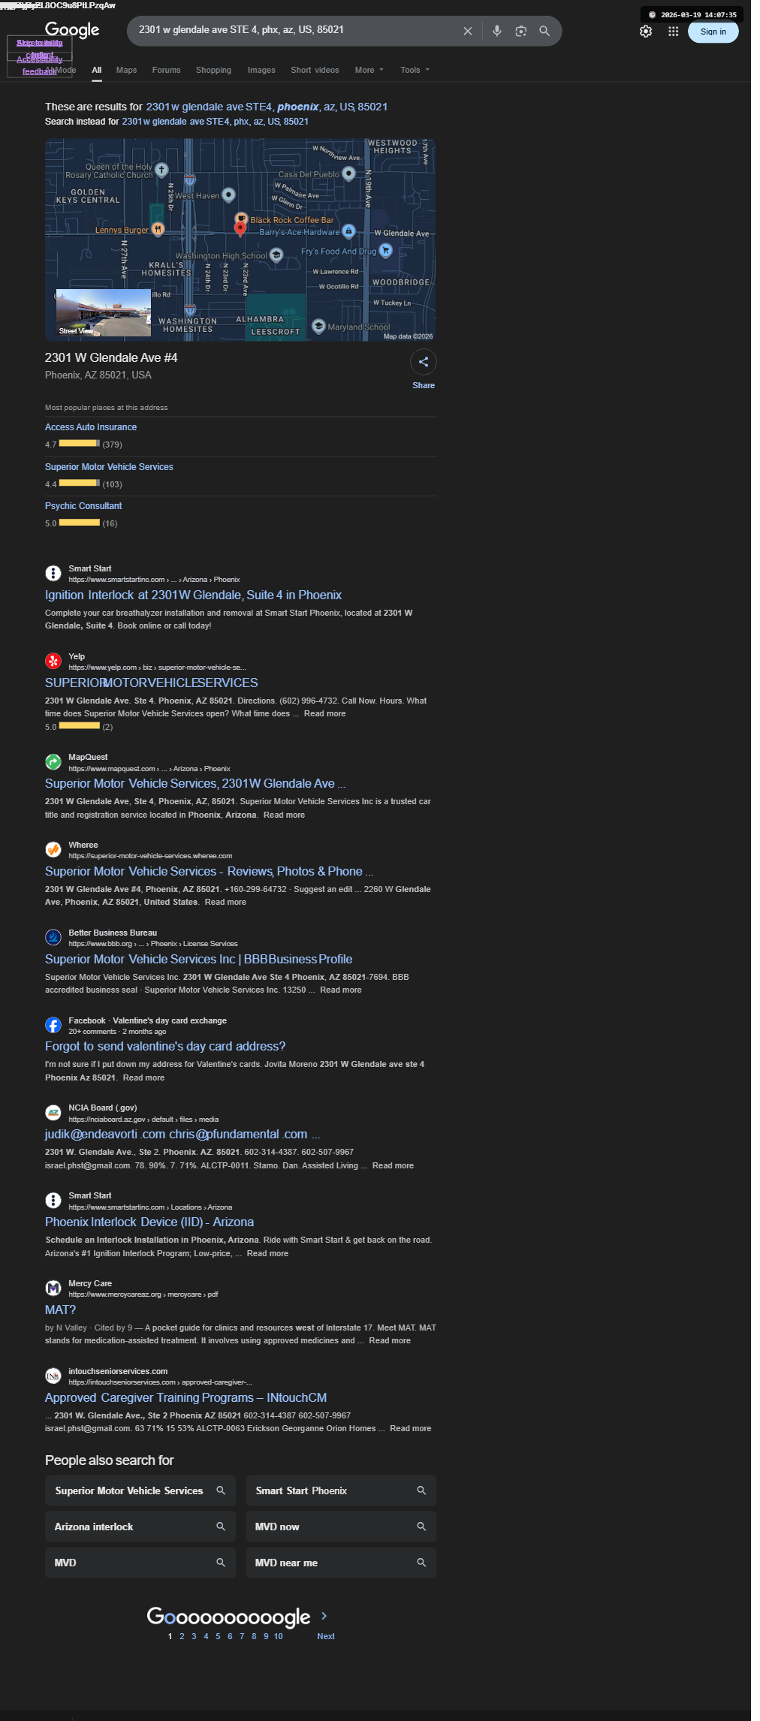Click Barry's Ace Hardware map marker
This screenshot has width=760, height=1721.
348,231
